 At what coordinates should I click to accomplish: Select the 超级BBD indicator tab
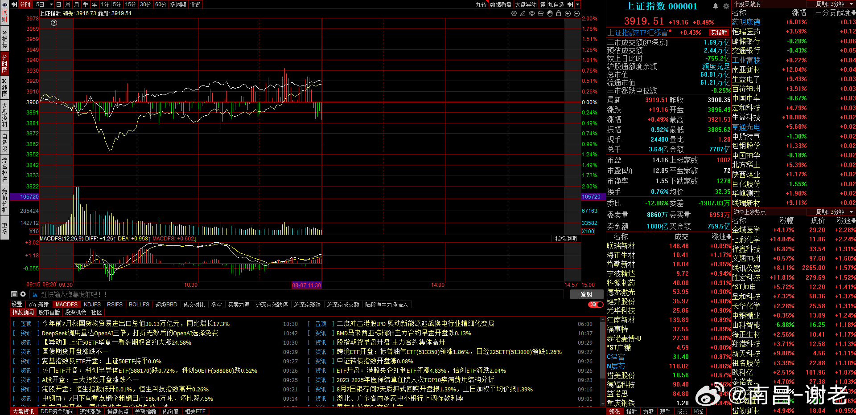tap(166, 305)
